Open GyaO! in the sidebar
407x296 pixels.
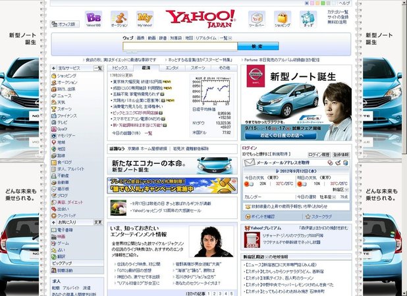pos(59,129)
